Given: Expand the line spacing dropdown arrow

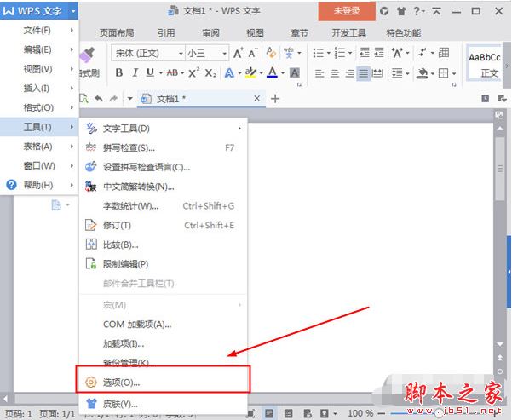Looking at the screenshot, I should 407,73.
